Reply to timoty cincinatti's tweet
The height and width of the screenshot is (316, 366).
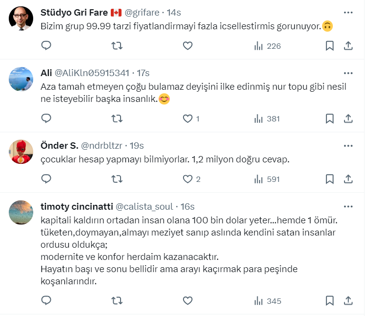(46, 301)
